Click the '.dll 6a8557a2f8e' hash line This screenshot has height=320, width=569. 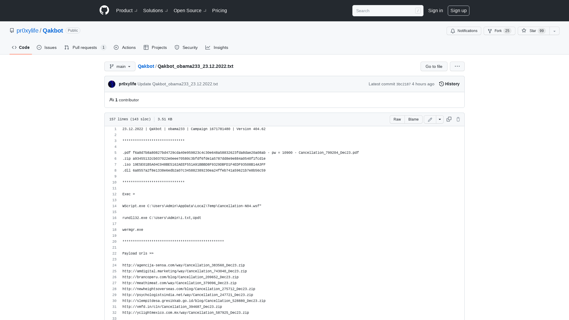click(x=194, y=171)
